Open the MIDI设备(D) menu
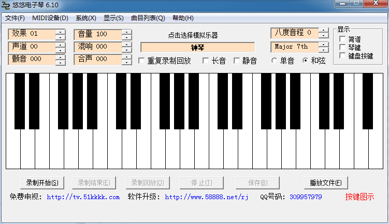This screenshot has width=389, height=224. [x=50, y=18]
